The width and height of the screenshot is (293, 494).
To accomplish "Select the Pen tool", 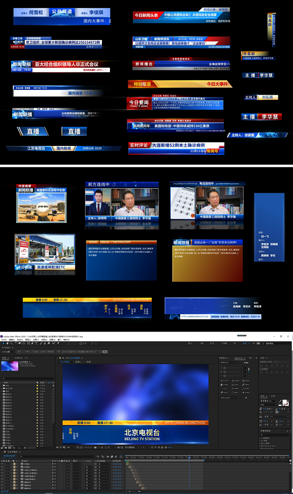I will click(32, 343).
